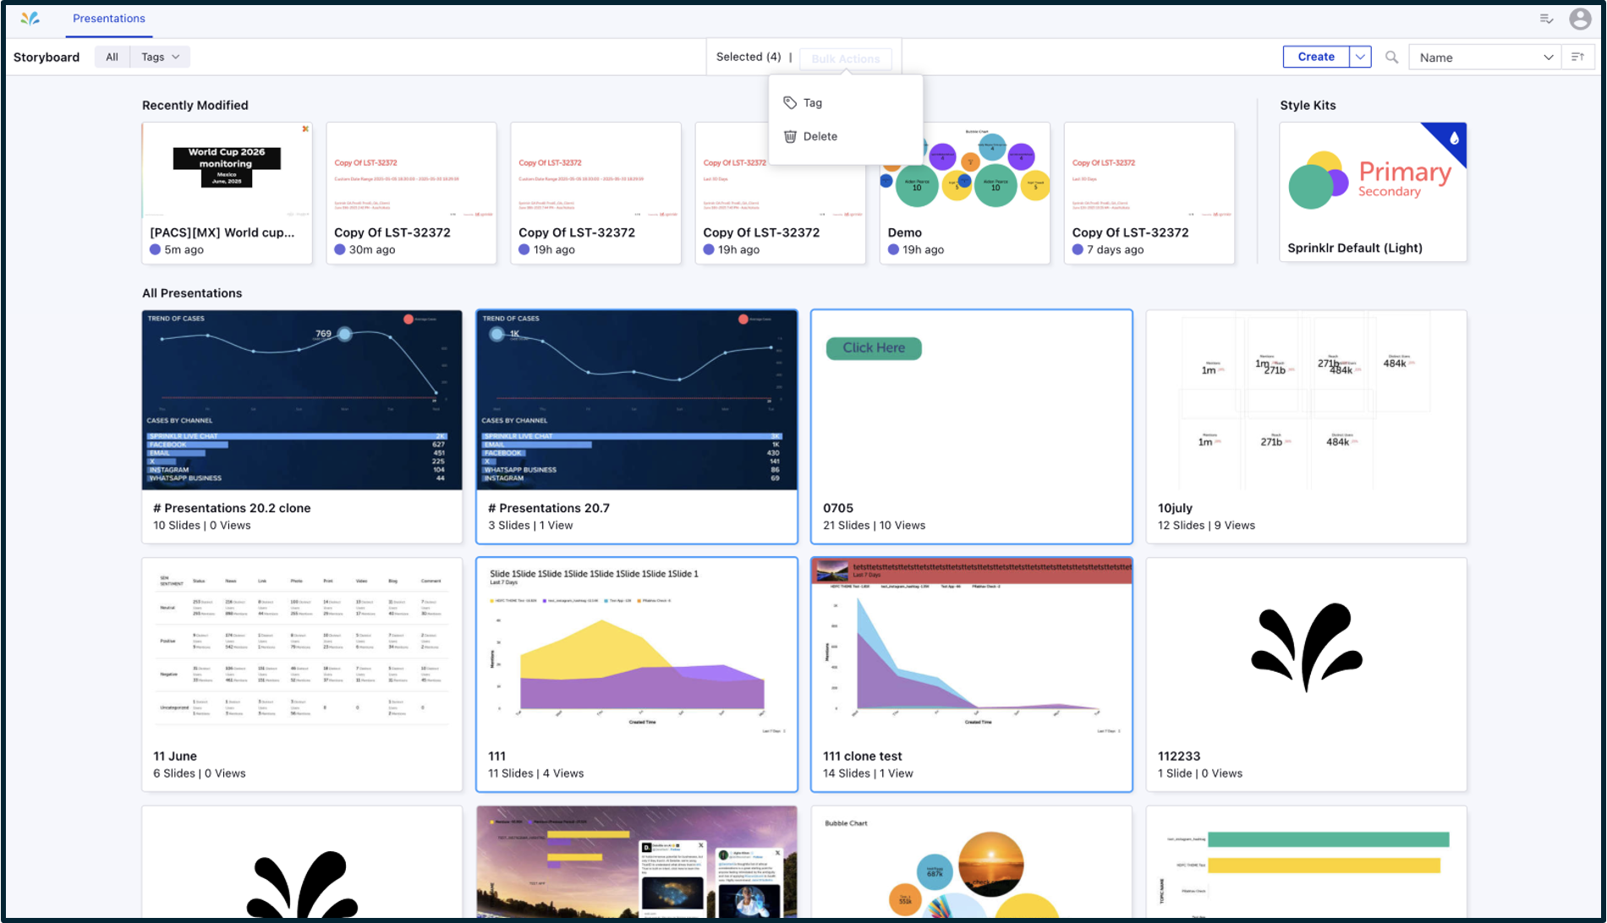Screen dimensions: 1607x923
Task: Open the Tags filter dropdown
Action: click(160, 57)
